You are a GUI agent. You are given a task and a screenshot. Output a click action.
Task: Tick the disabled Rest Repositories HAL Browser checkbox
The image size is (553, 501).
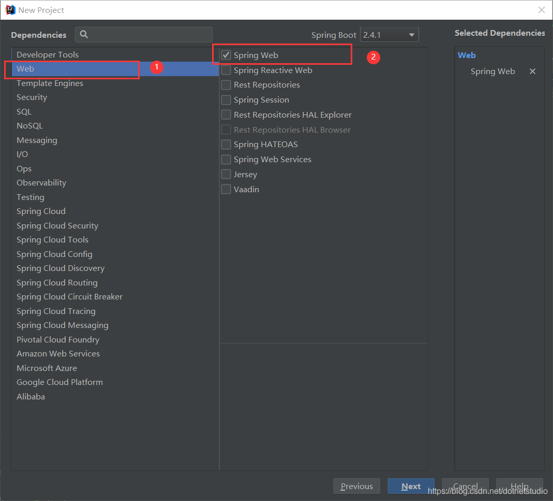226,130
